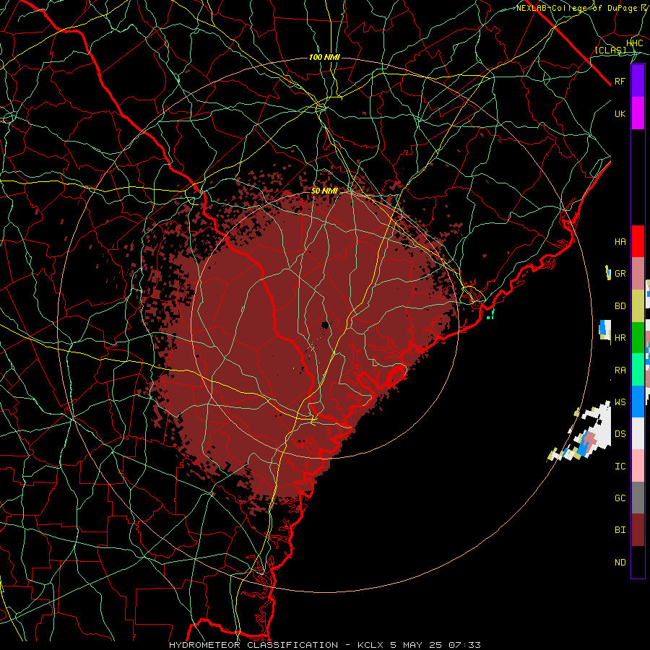The image size is (650, 650).
Task: Click the "ND" legend label
Action: tap(620, 563)
